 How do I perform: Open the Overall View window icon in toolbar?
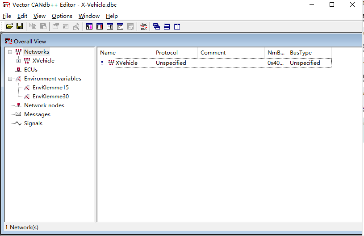(x=89, y=27)
